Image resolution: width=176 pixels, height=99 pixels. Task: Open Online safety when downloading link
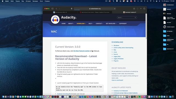pos(123,48)
